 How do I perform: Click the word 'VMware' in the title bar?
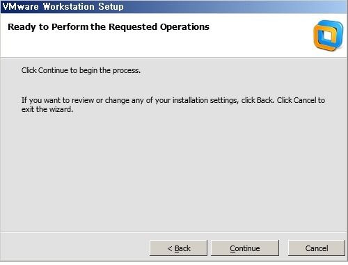click(x=21, y=6)
